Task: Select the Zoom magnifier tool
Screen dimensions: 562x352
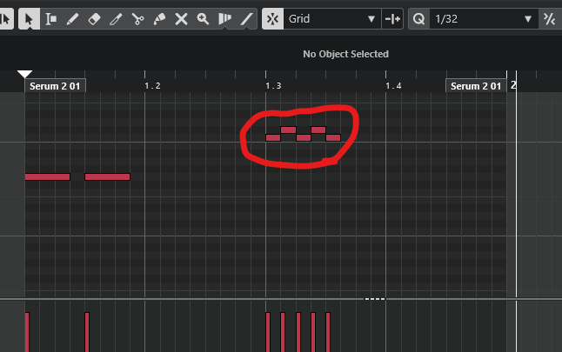Action: coord(204,18)
